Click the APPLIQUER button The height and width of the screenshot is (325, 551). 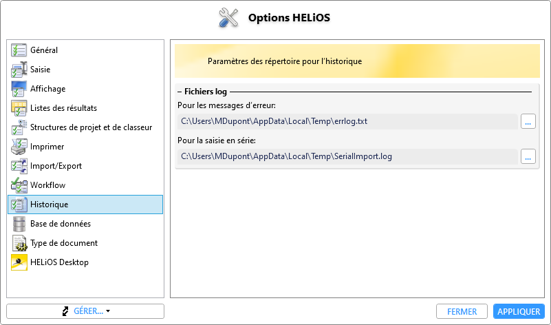[x=519, y=311]
